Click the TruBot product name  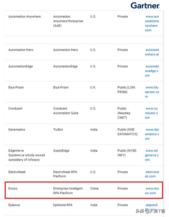[58, 130]
